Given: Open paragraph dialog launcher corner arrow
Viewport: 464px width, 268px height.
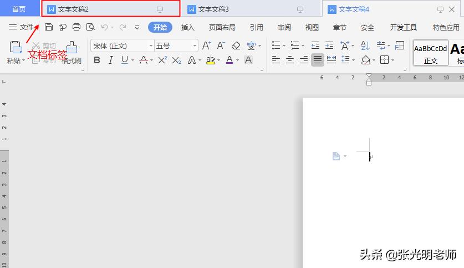Looking at the screenshot, I should (x=405, y=70).
